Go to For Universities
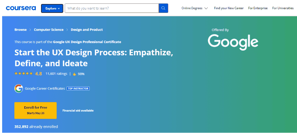 coord(283,8)
